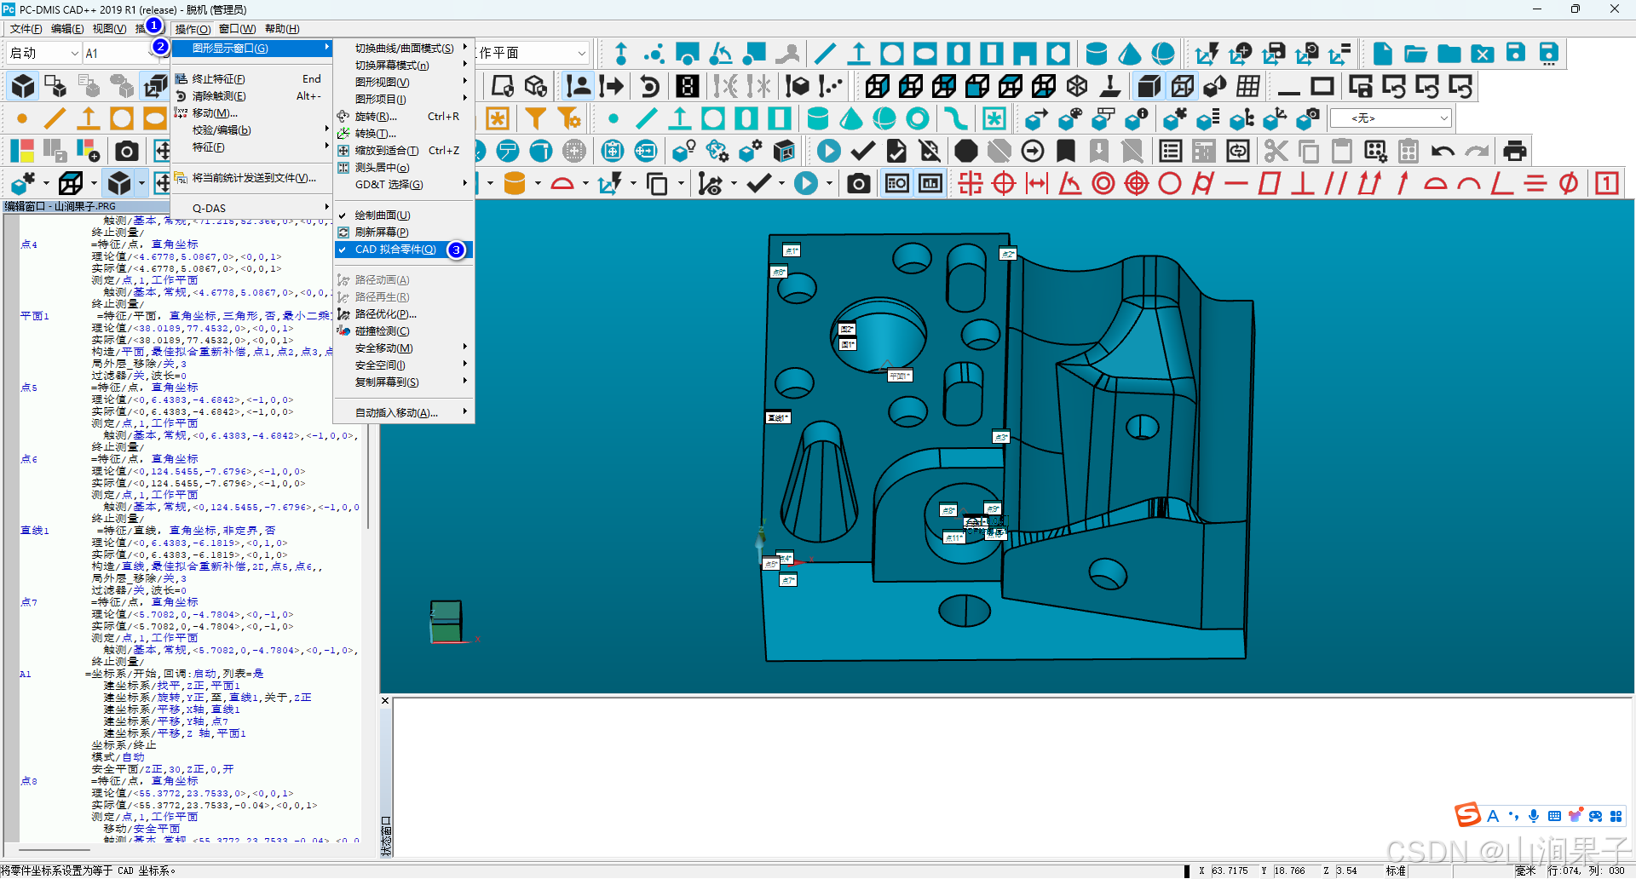
Task: Select 终止特征(F) from the menu
Action: 251,79
